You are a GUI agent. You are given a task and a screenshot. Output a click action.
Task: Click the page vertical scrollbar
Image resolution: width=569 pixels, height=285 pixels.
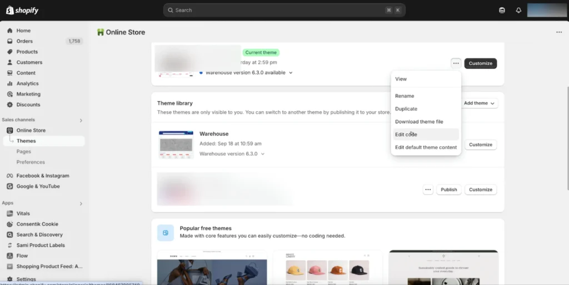(567, 138)
